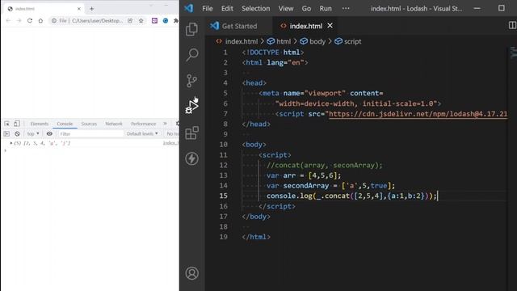The width and height of the screenshot is (517, 291).
Task: Click the var arr = [4,5,6] line
Action: pyautogui.click(x=304, y=175)
